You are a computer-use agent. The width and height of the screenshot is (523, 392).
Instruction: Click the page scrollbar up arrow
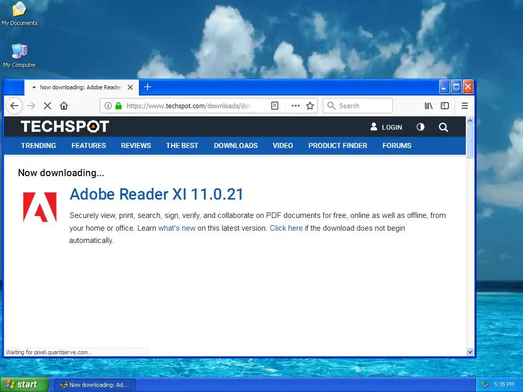(x=470, y=120)
